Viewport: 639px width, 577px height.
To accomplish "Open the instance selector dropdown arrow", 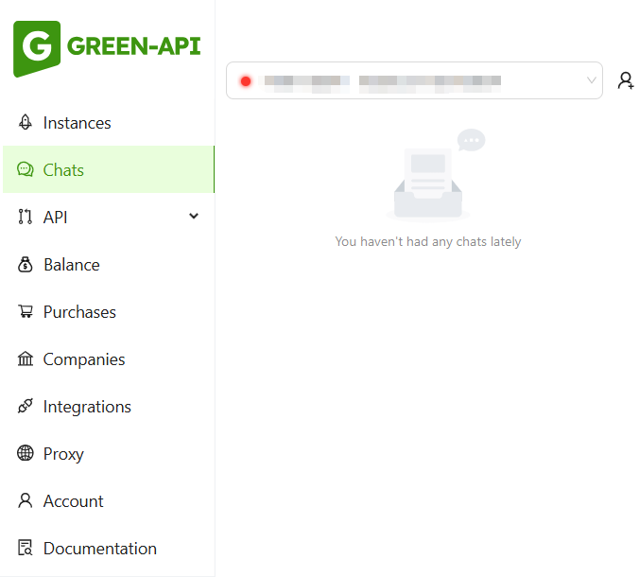I will point(592,80).
